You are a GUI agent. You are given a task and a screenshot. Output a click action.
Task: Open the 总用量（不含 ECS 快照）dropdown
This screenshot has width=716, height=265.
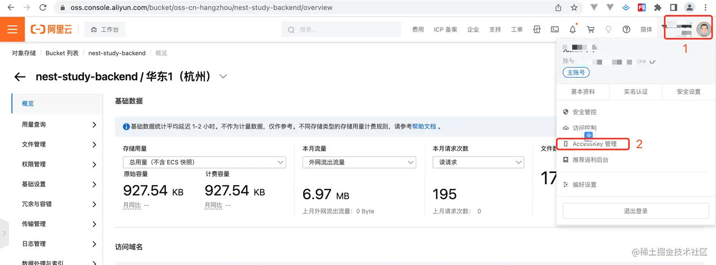click(204, 162)
